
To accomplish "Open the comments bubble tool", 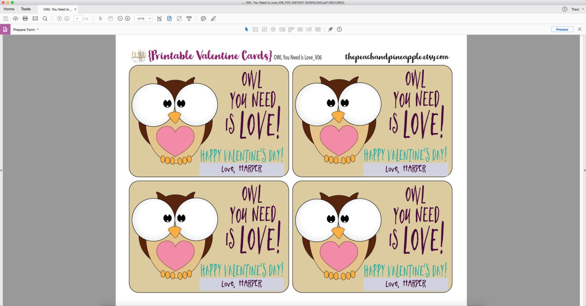I will (203, 18).
